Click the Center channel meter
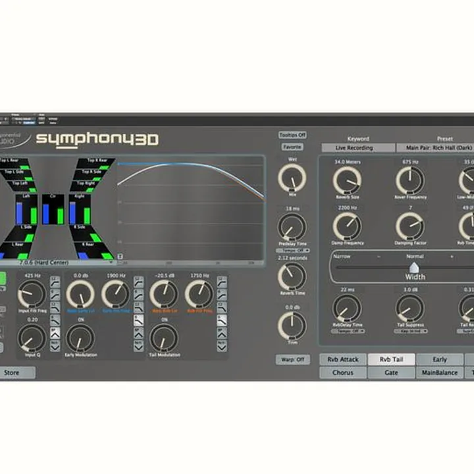The width and height of the screenshot is (474, 474). pyautogui.click(x=53, y=209)
